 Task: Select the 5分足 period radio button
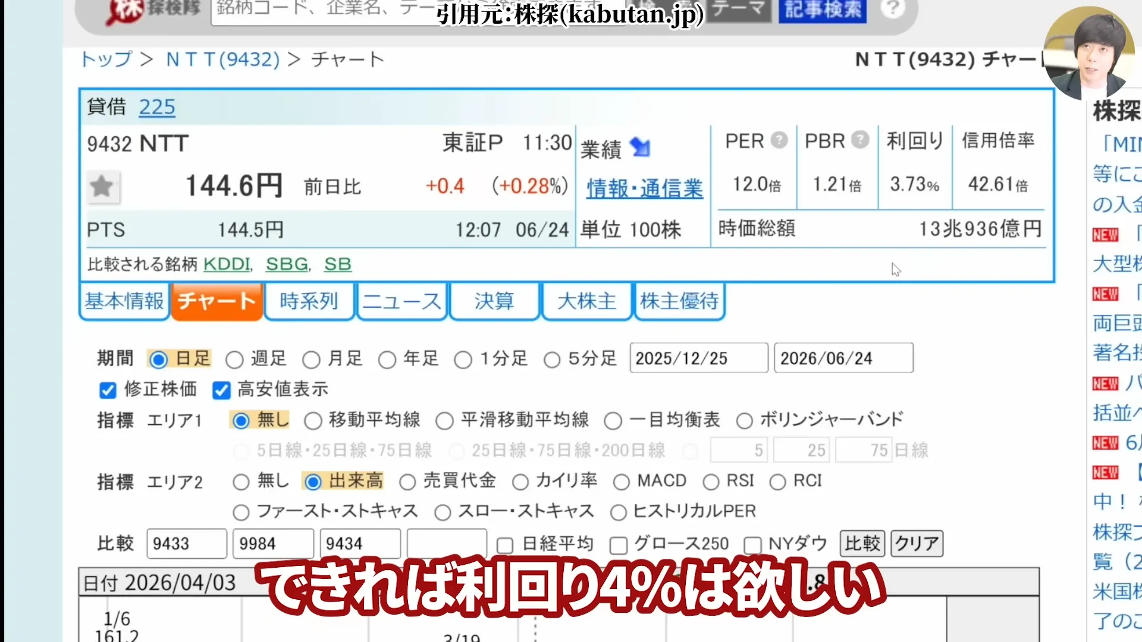tap(552, 360)
